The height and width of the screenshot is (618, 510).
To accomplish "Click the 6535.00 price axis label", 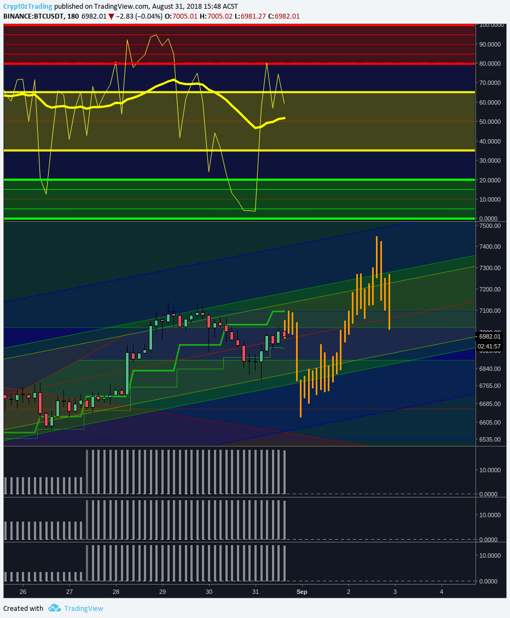I will [490, 439].
